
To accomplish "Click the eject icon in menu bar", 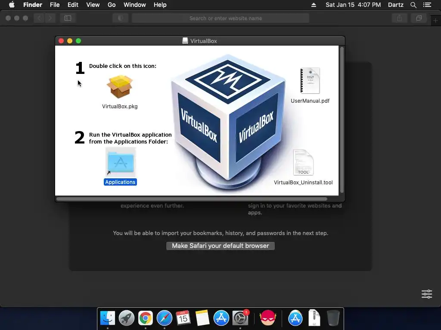I will coord(314,5).
